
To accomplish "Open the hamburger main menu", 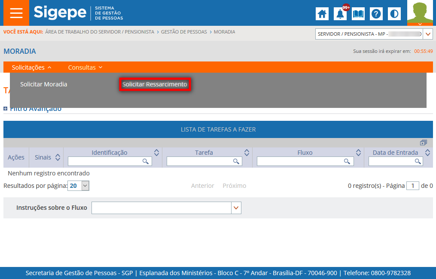I will click(x=16, y=13).
